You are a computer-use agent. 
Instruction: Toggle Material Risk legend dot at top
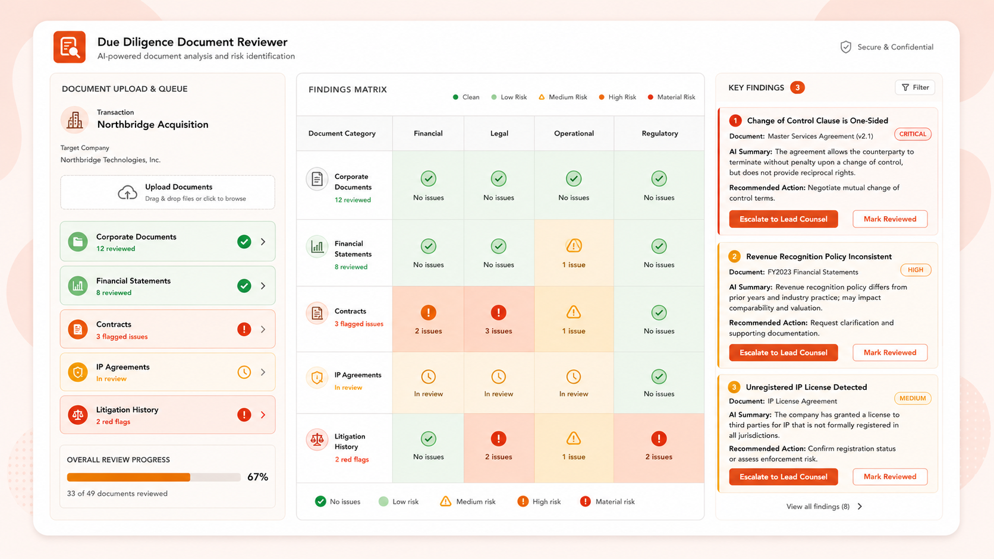pyautogui.click(x=650, y=97)
